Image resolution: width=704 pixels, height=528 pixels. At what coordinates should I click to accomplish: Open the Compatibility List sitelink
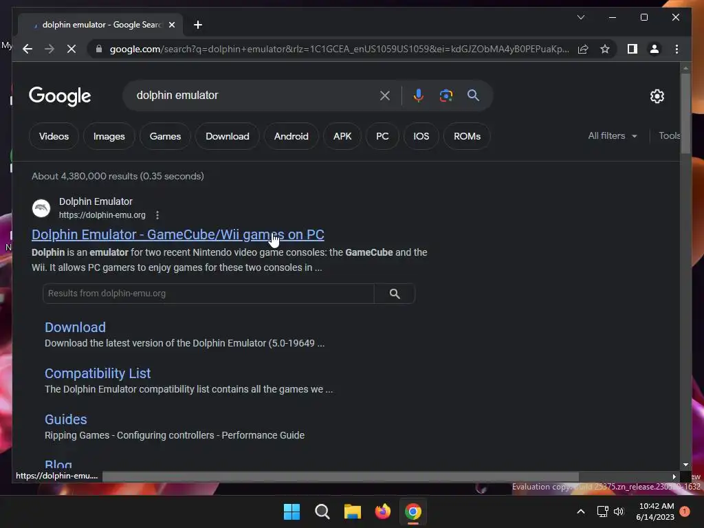tap(98, 373)
